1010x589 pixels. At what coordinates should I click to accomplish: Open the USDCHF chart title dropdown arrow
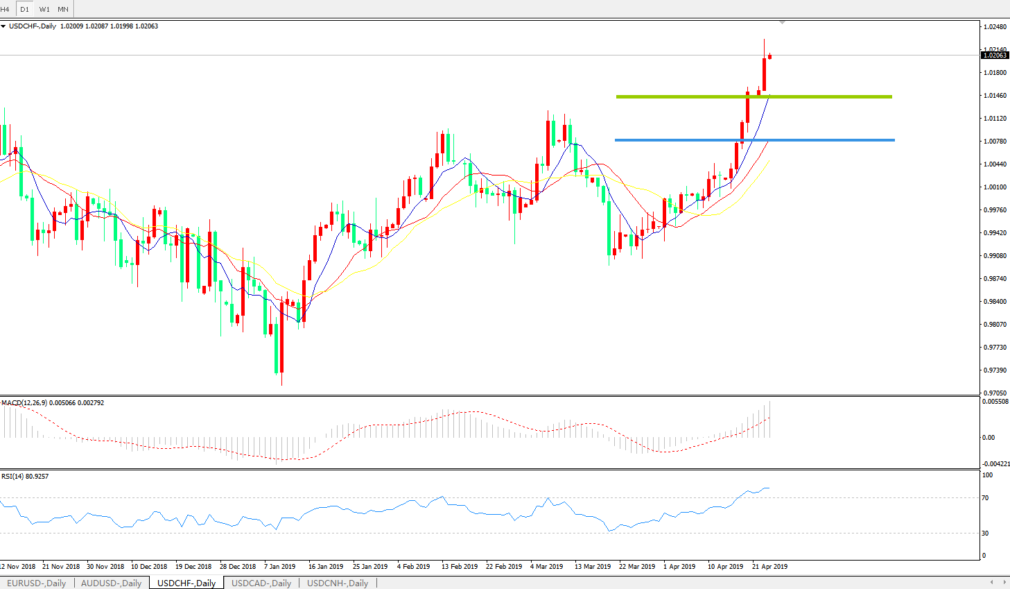coord(3,26)
